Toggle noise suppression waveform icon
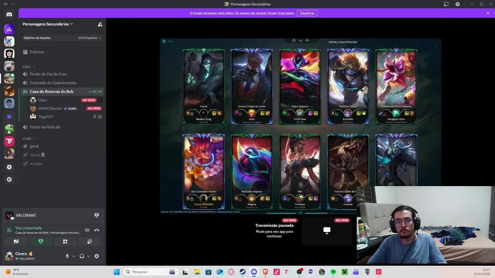 point(87,230)
